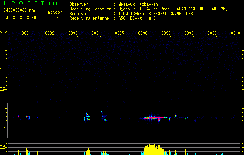The image size is (244, 155).
Task: Click the 'Receiving Location' label
Action: [x=90, y=9]
